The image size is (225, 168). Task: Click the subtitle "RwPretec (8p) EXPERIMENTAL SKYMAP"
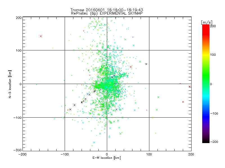point(107,13)
